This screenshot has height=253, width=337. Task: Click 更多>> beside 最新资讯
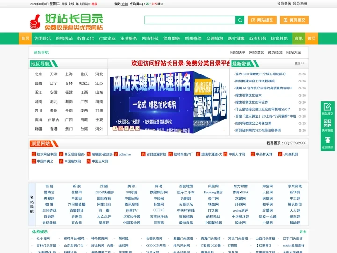[x=300, y=63]
